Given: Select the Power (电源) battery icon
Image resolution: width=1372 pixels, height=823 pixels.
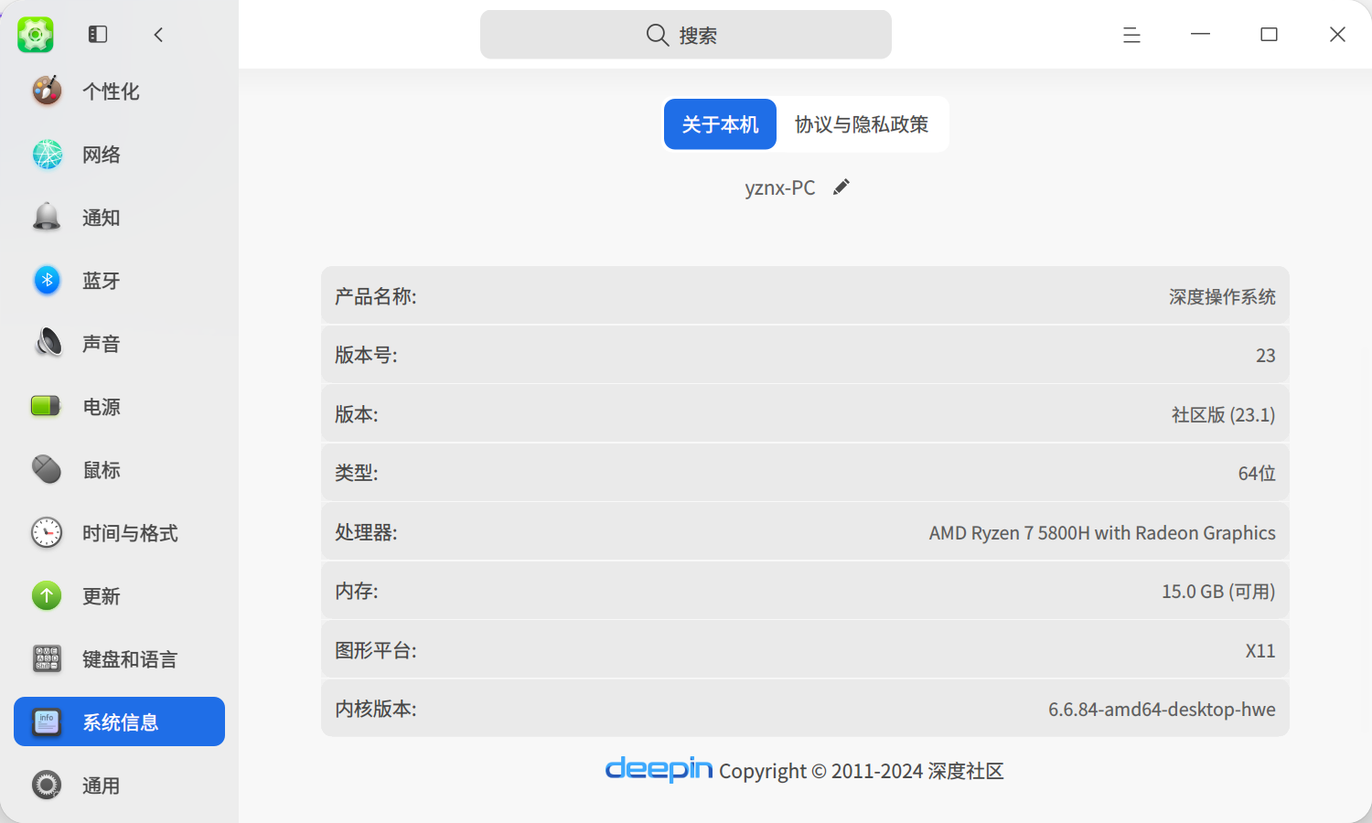Looking at the screenshot, I should click(47, 406).
